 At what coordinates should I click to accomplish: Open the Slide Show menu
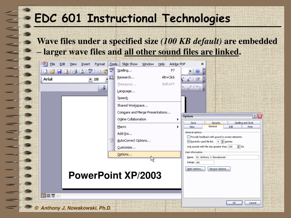tap(130, 64)
